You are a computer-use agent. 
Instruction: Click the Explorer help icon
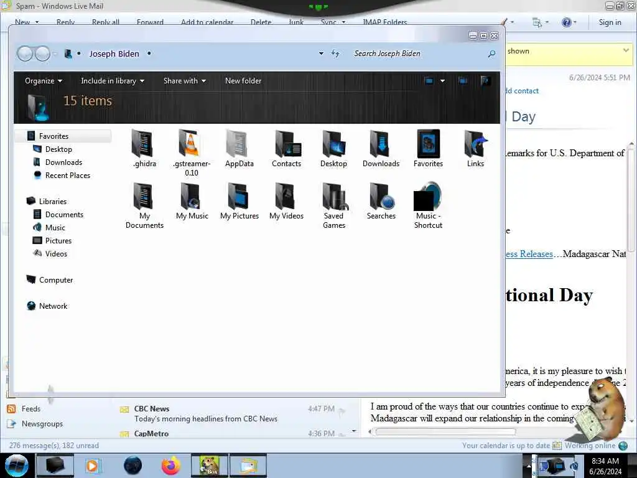(x=485, y=81)
